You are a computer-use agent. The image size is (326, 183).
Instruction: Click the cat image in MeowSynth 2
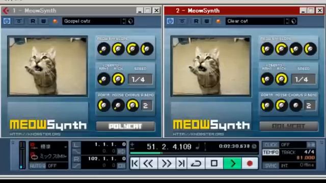tap(211, 66)
